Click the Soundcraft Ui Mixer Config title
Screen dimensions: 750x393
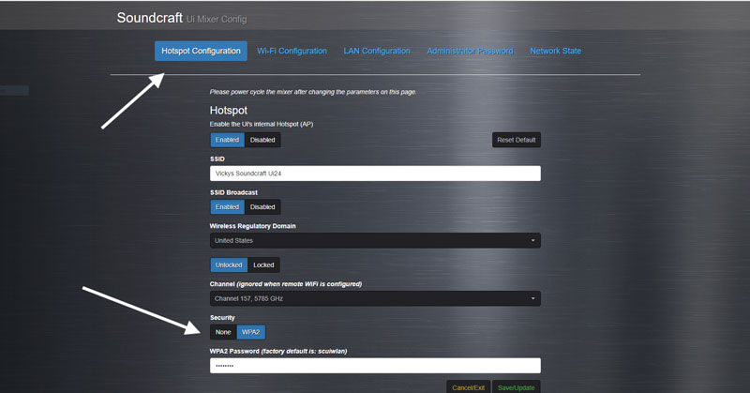click(x=182, y=18)
